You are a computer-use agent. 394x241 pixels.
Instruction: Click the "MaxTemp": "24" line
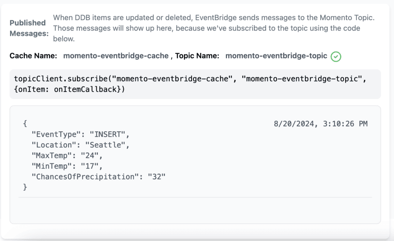tap(67, 156)
